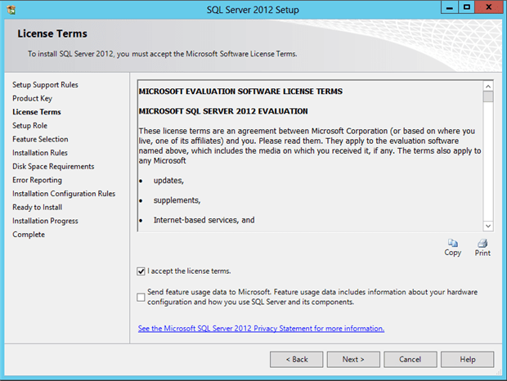Select Installation Progress step
Viewport: 507px width, 381px height.
45,221
